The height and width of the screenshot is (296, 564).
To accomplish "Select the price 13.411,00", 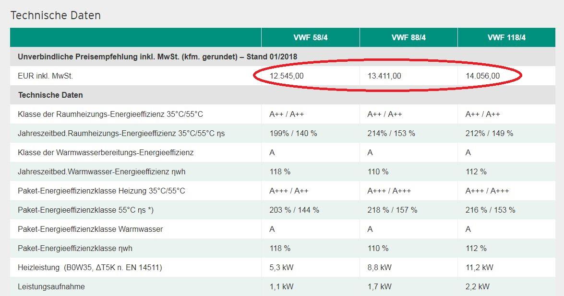I will [x=384, y=76].
